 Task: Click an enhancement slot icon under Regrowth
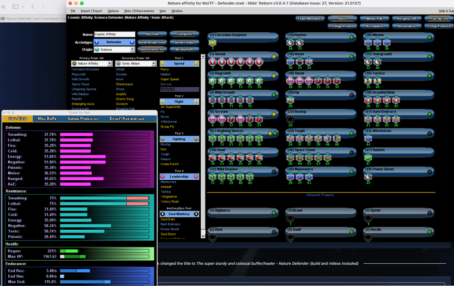pos(212,81)
